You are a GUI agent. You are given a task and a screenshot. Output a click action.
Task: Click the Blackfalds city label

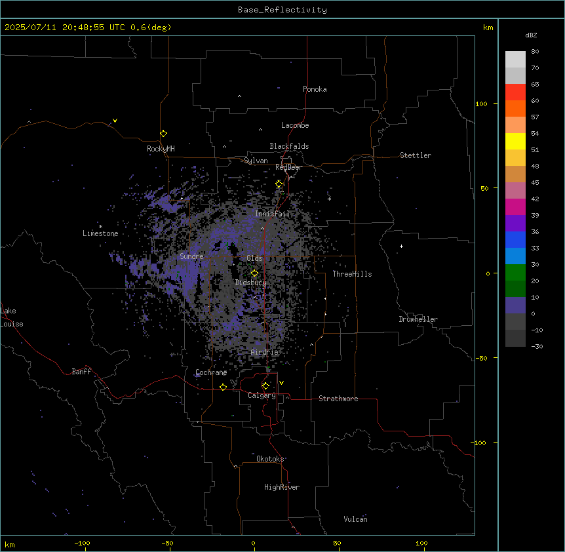289,146
